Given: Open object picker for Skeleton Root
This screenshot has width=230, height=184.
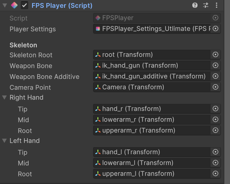Looking at the screenshot, I should 215,55.
